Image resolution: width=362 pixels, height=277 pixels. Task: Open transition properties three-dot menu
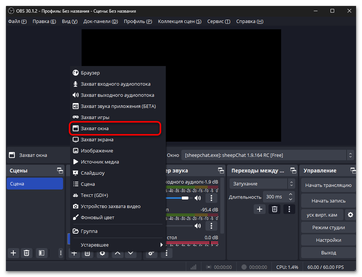click(x=289, y=209)
